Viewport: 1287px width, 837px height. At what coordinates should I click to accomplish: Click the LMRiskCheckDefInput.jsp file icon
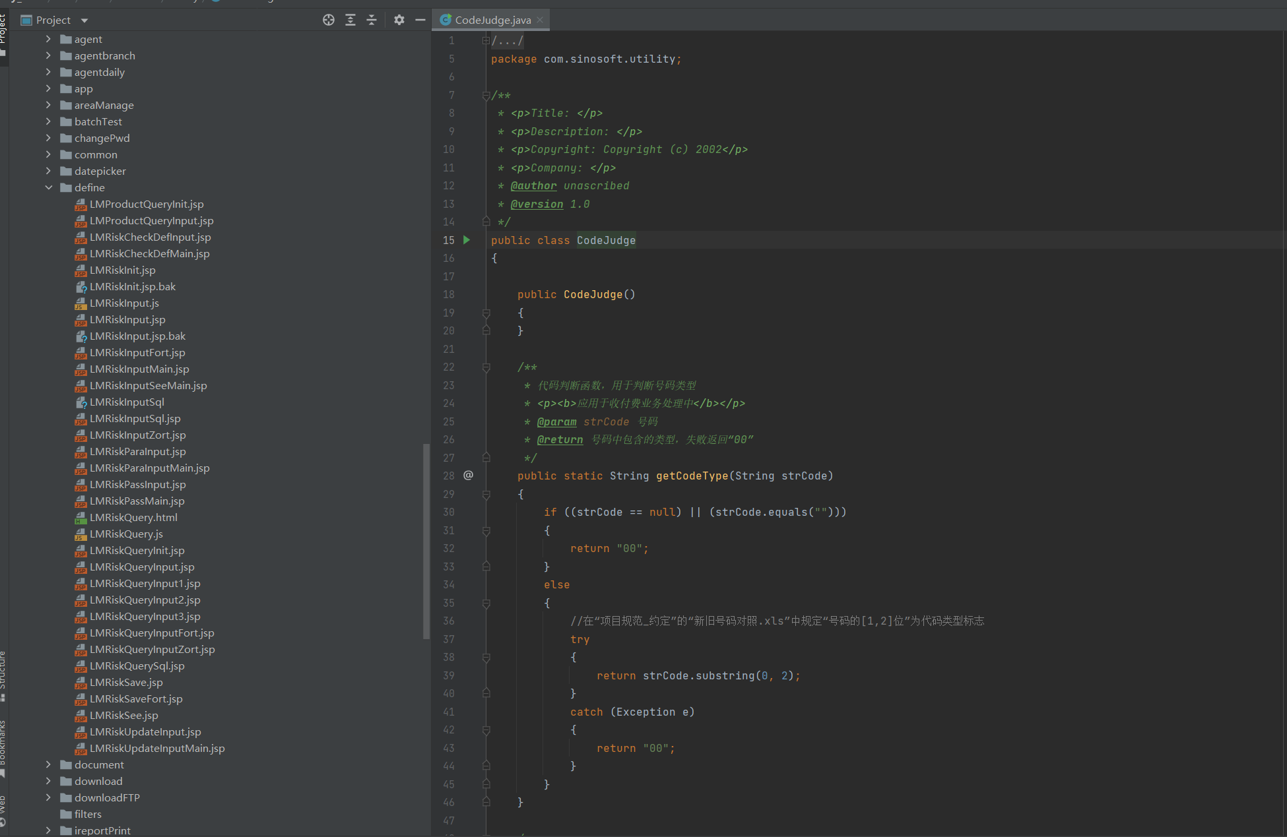pos(81,237)
